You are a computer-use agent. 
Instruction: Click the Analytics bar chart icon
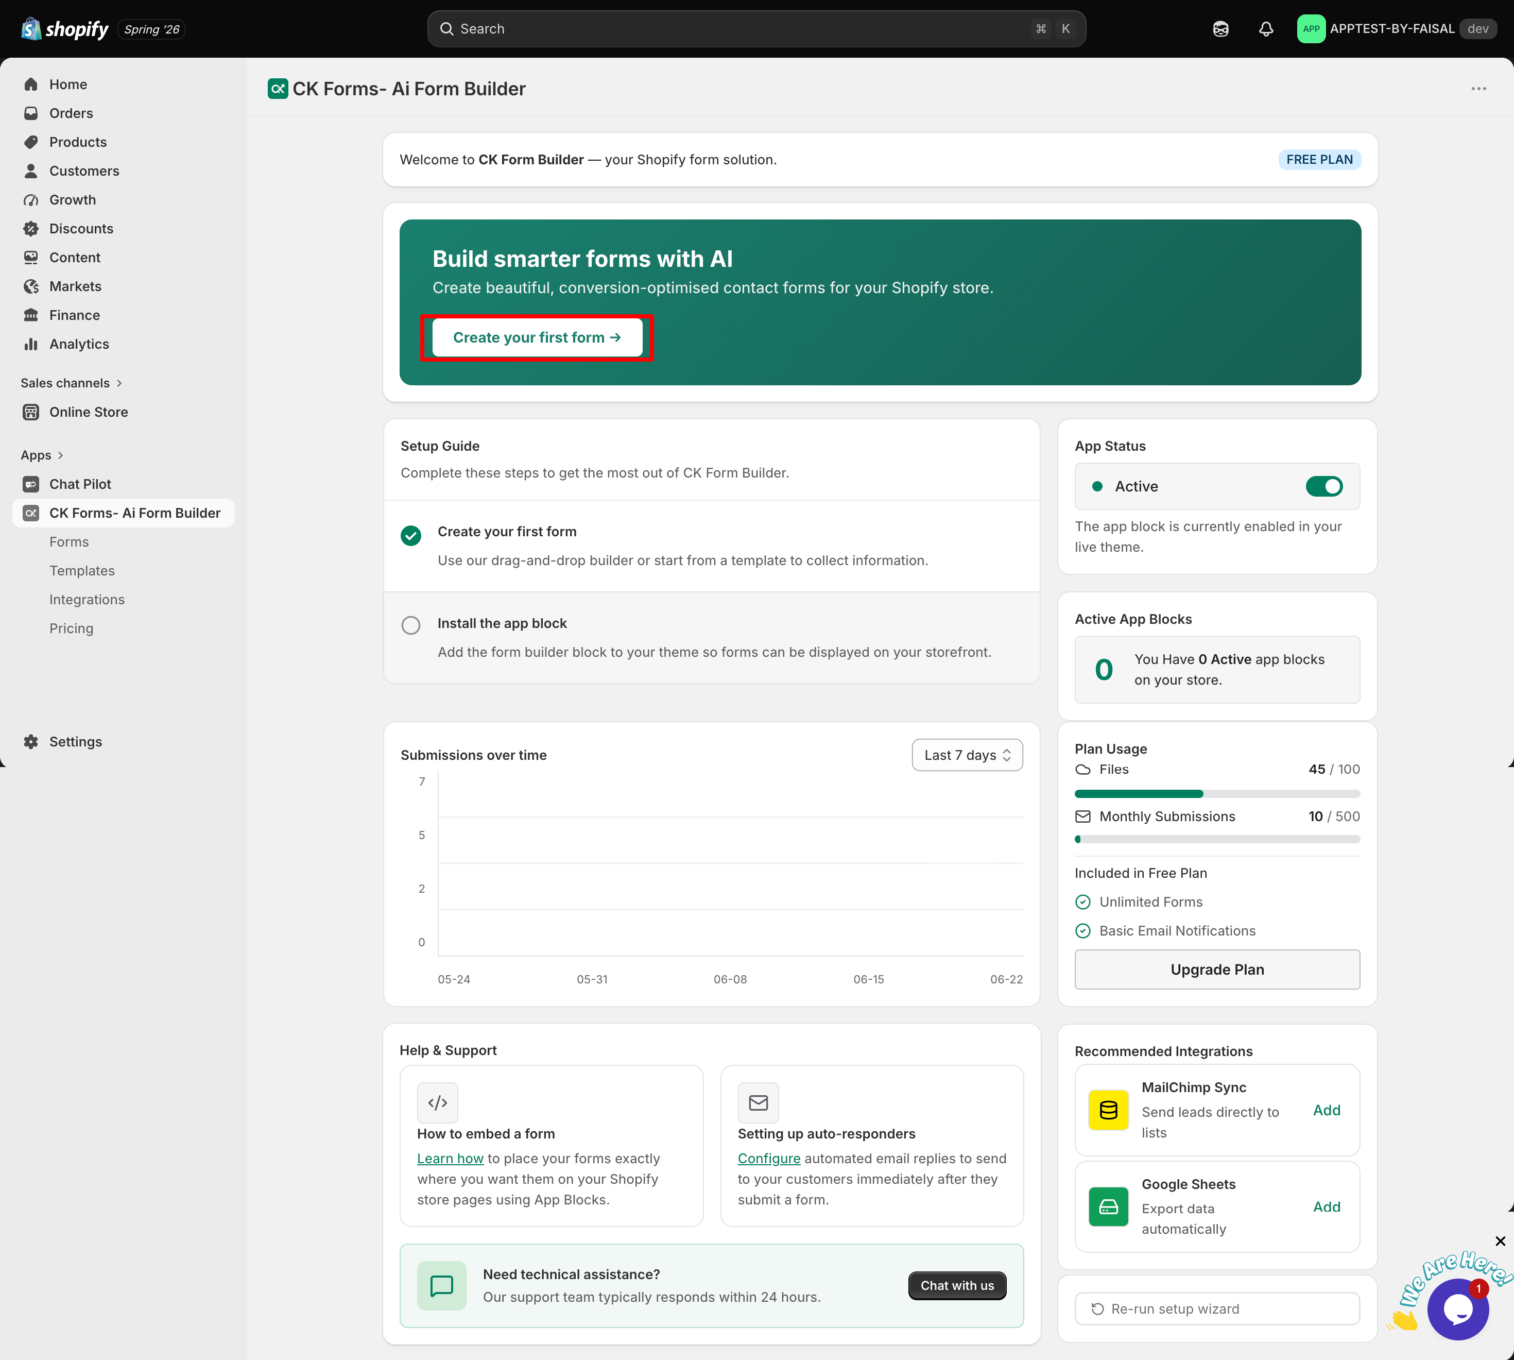point(30,345)
